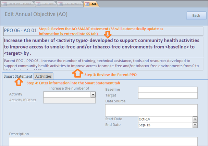Viewport: 208px width, 146px height.
Task: Click the Description text area
Action: pos(103,142)
